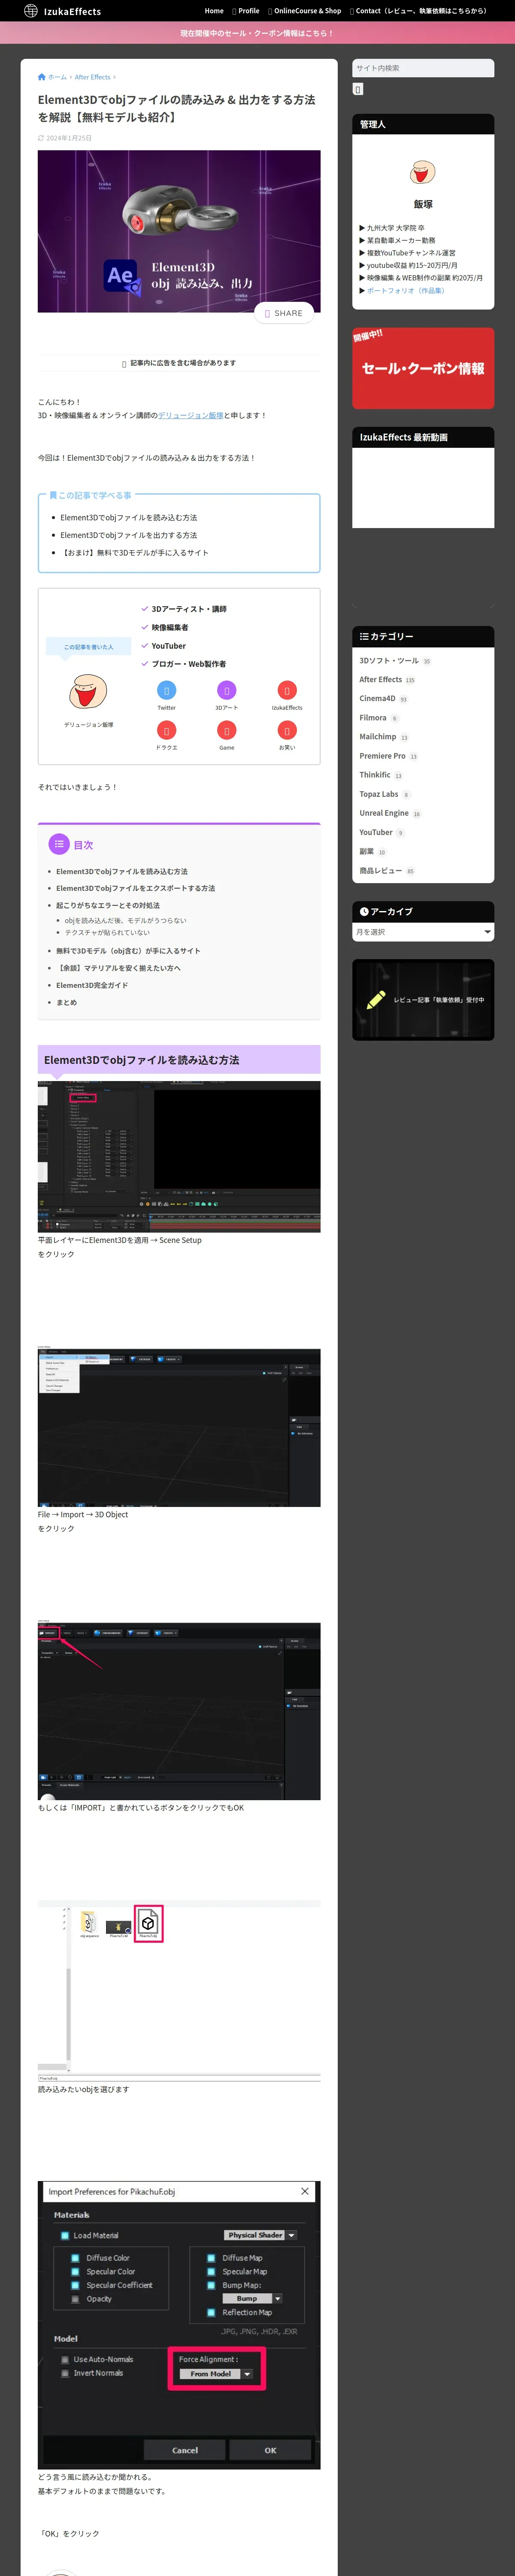Screen dimensions: 515x2576
Task: Open the Profile menu item
Action: (246, 11)
